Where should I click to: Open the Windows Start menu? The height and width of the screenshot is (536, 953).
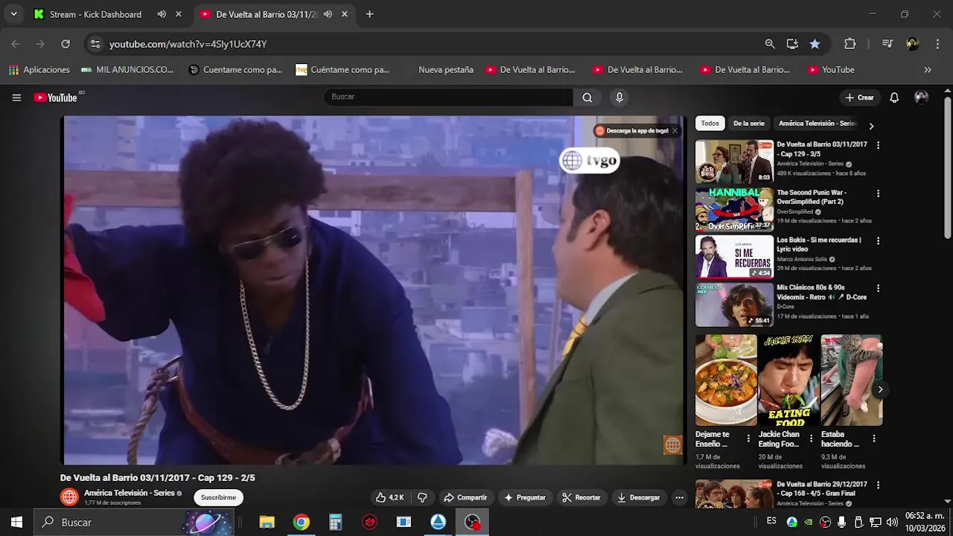[16, 522]
